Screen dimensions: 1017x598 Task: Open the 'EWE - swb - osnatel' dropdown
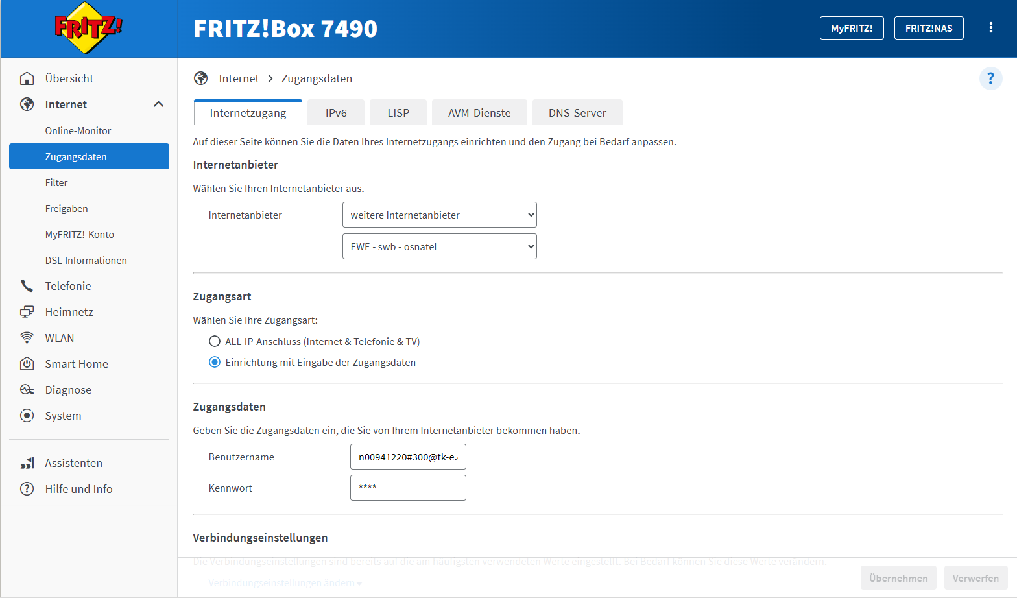[x=439, y=246]
